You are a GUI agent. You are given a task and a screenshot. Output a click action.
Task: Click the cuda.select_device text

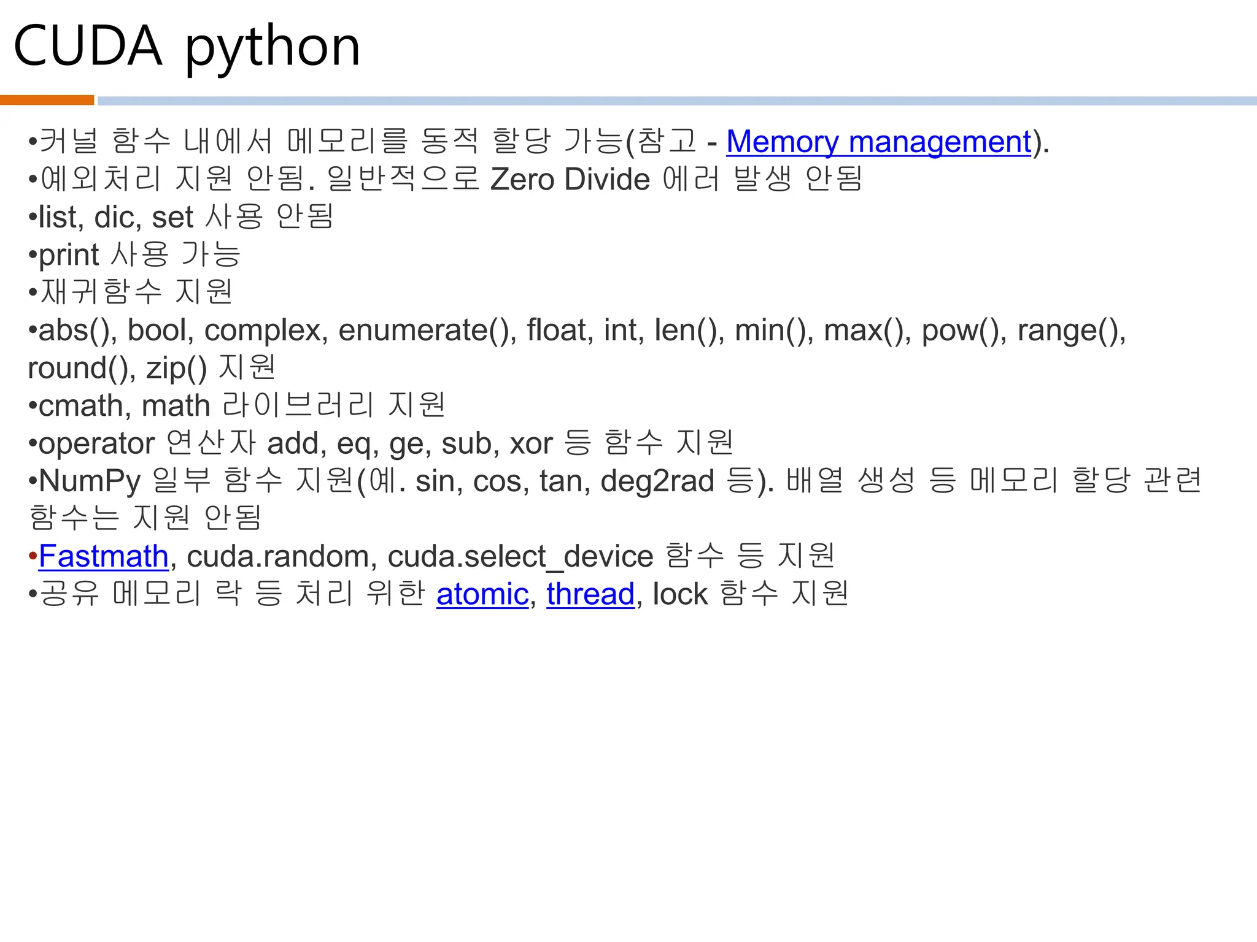pos(520,556)
